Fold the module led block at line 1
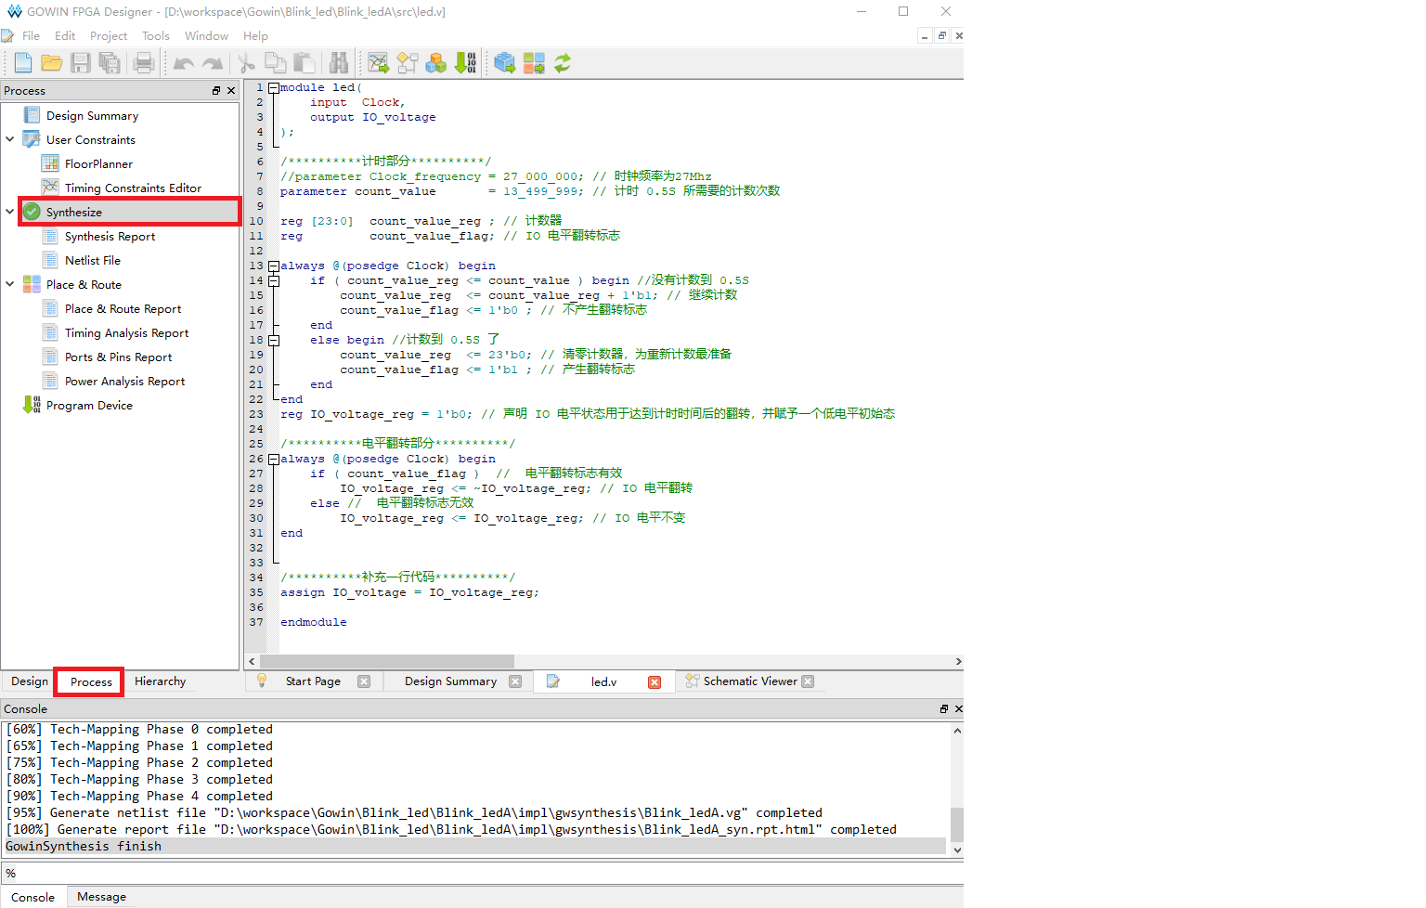Screen dimensions: 1426x908 point(274,87)
